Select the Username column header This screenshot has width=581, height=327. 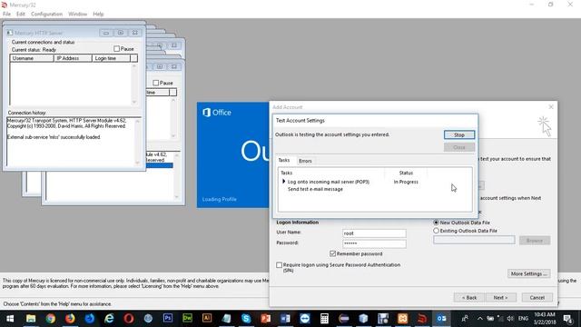[32, 58]
